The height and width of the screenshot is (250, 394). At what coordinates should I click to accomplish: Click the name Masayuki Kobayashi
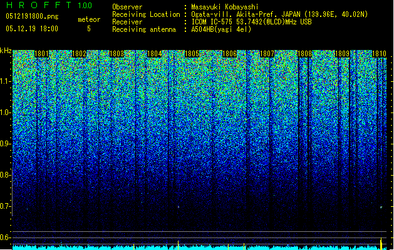coord(225,7)
